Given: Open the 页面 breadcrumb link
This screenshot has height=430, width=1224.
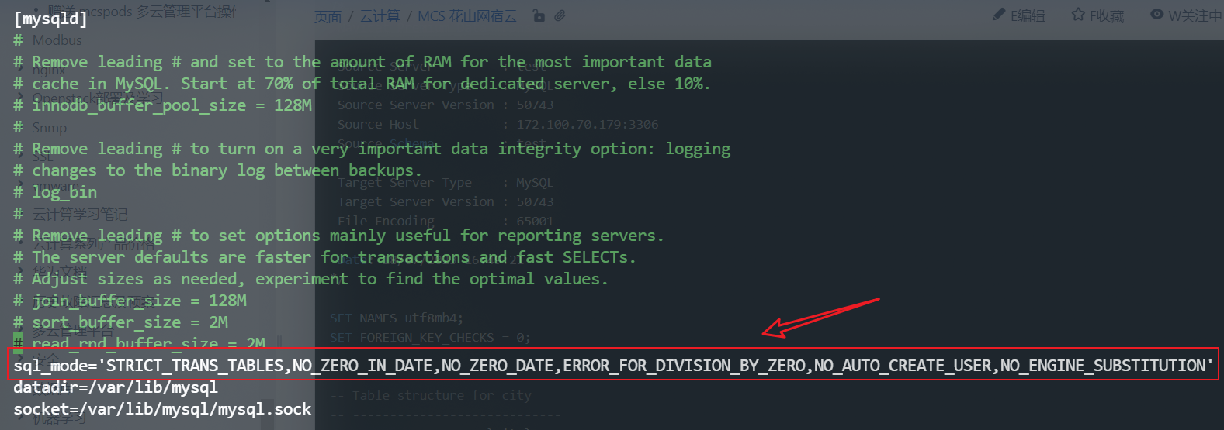Looking at the screenshot, I should 328,16.
